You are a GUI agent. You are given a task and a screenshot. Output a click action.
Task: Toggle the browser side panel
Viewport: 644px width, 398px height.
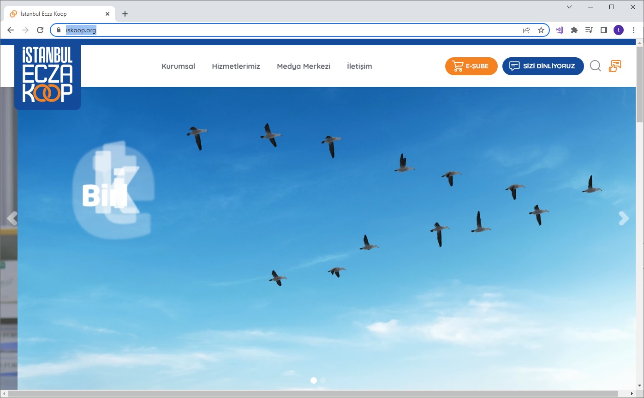click(x=603, y=30)
